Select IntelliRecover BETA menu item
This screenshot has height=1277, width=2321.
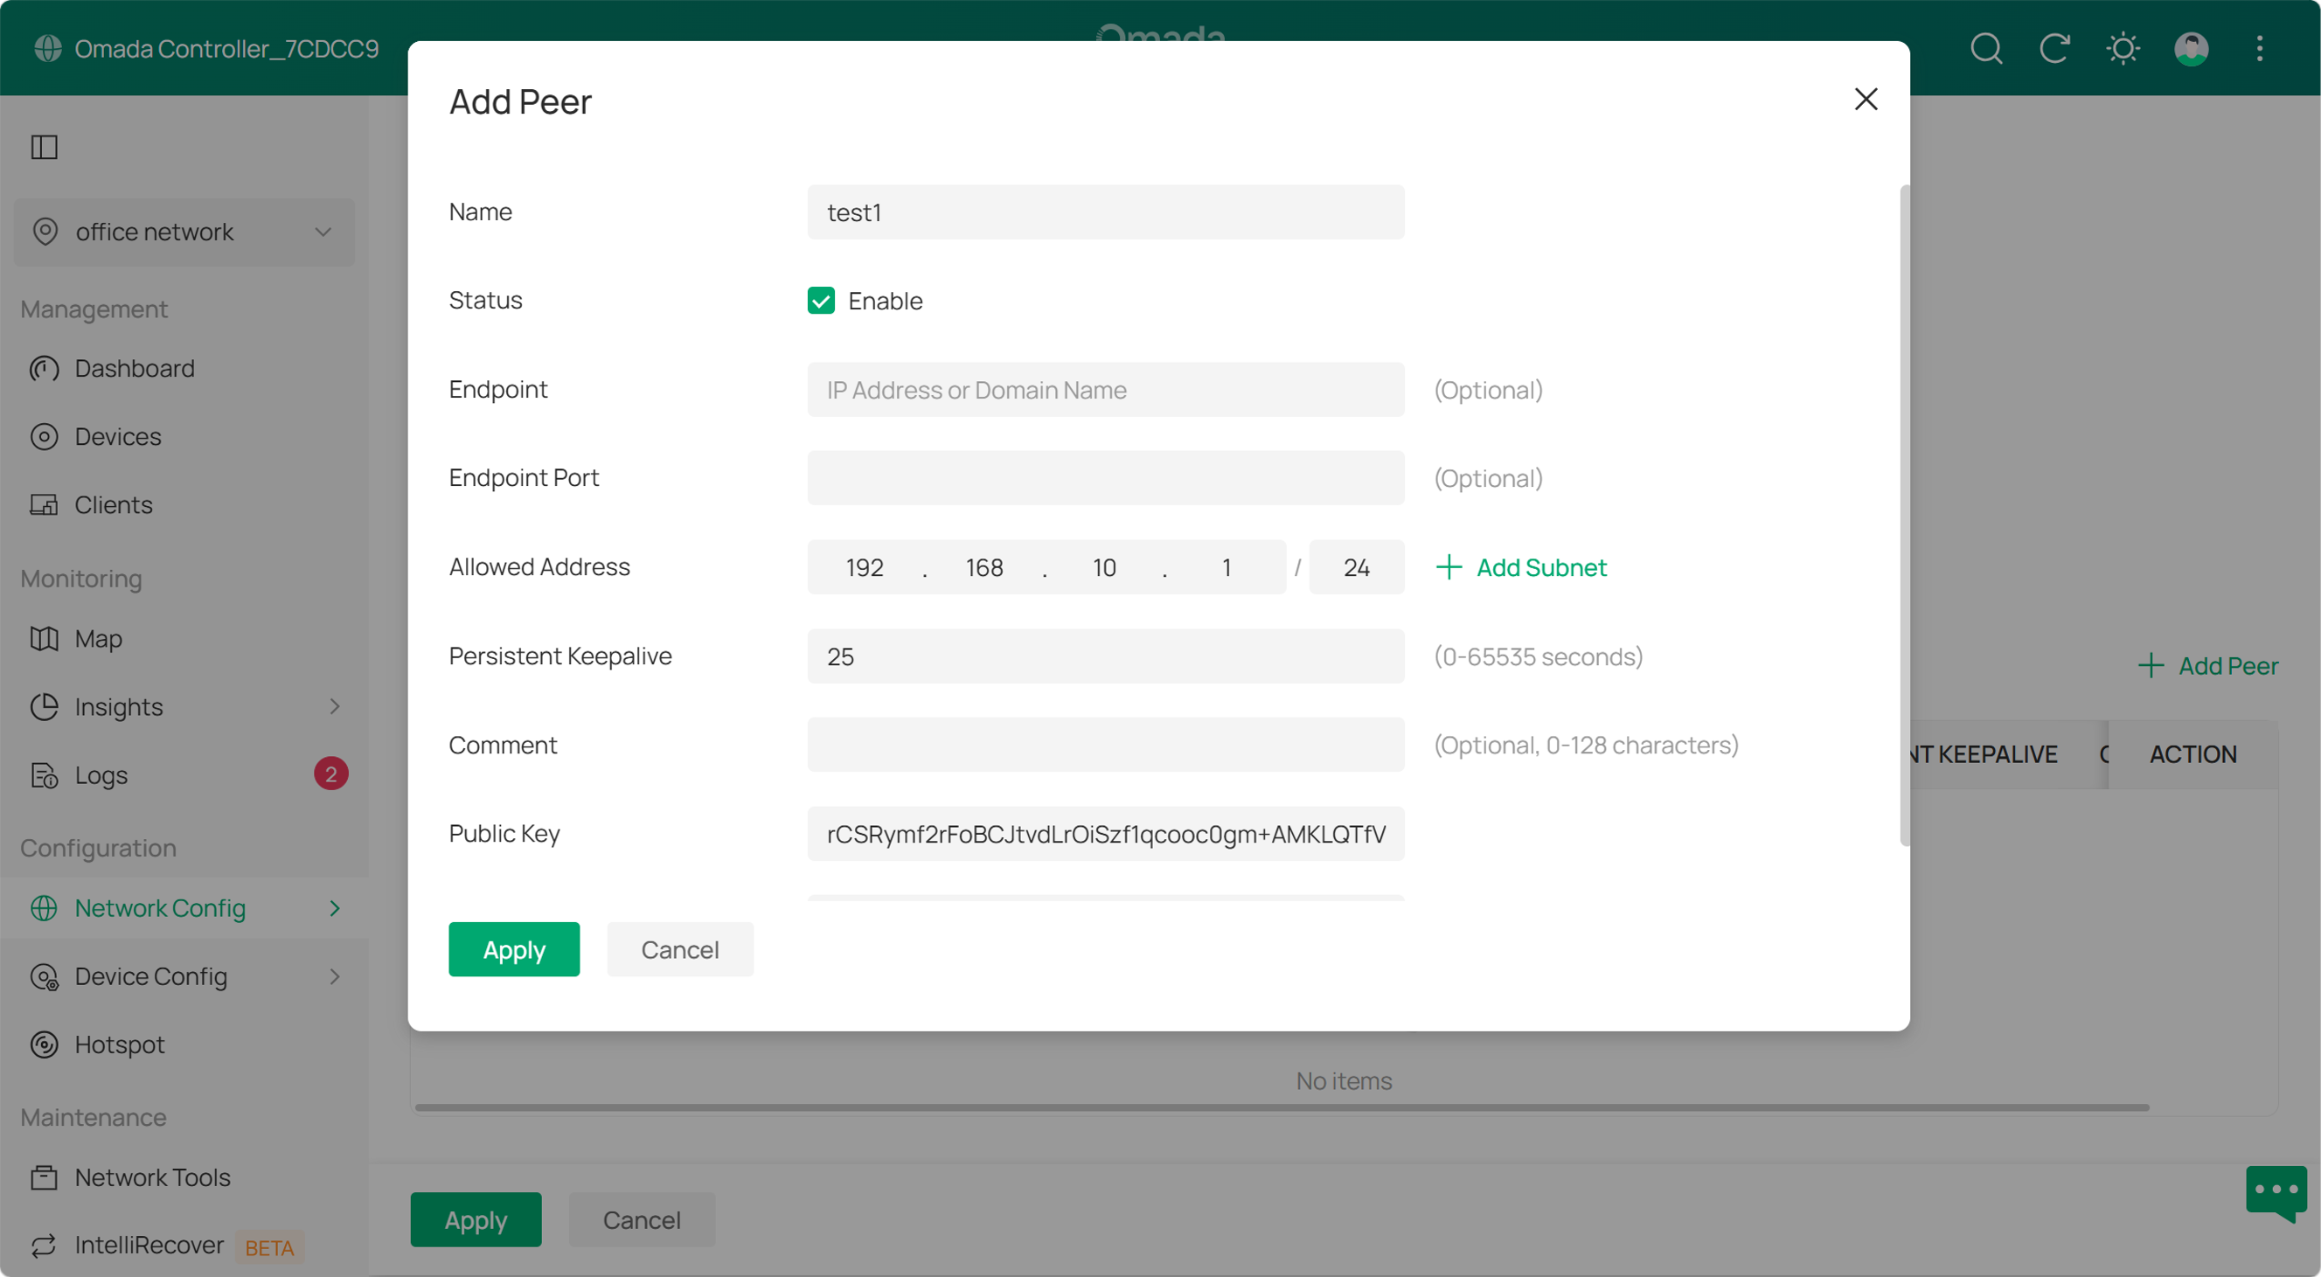(x=184, y=1246)
